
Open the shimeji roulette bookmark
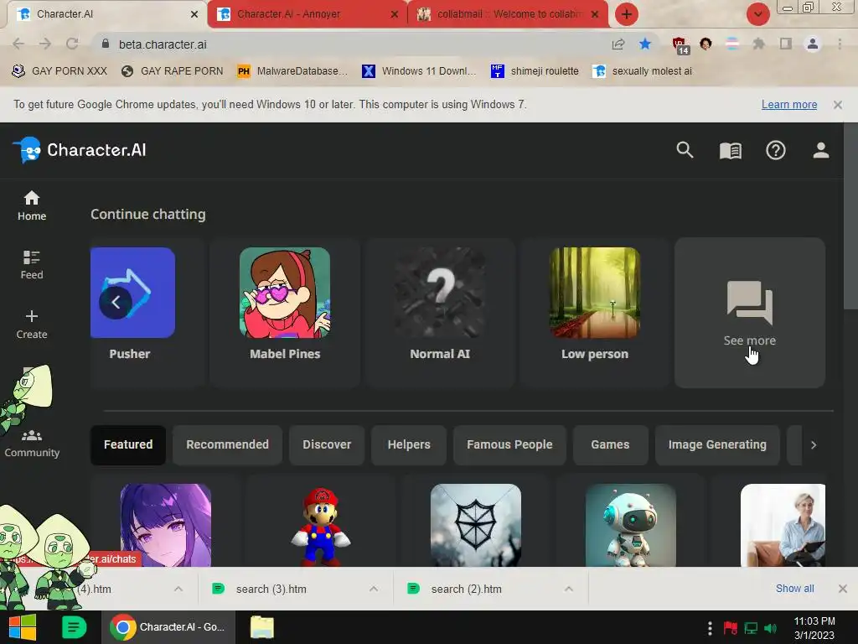[x=535, y=71]
